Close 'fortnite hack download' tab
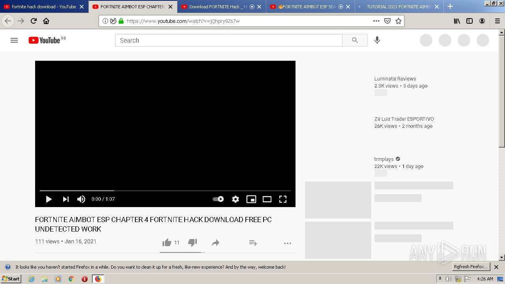 (82, 7)
